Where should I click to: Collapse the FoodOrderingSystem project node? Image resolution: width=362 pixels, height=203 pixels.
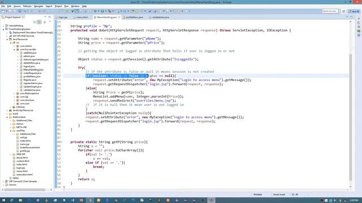pyautogui.click(x=3, y=29)
